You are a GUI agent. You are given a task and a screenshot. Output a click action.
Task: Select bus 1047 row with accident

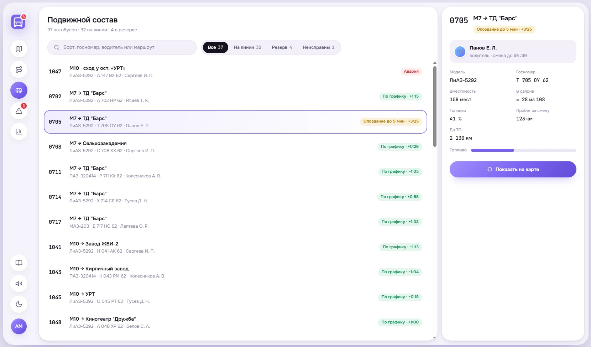[235, 72]
